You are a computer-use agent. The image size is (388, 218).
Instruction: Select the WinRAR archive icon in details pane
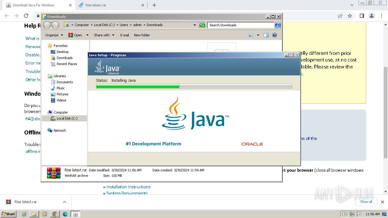pos(54,173)
